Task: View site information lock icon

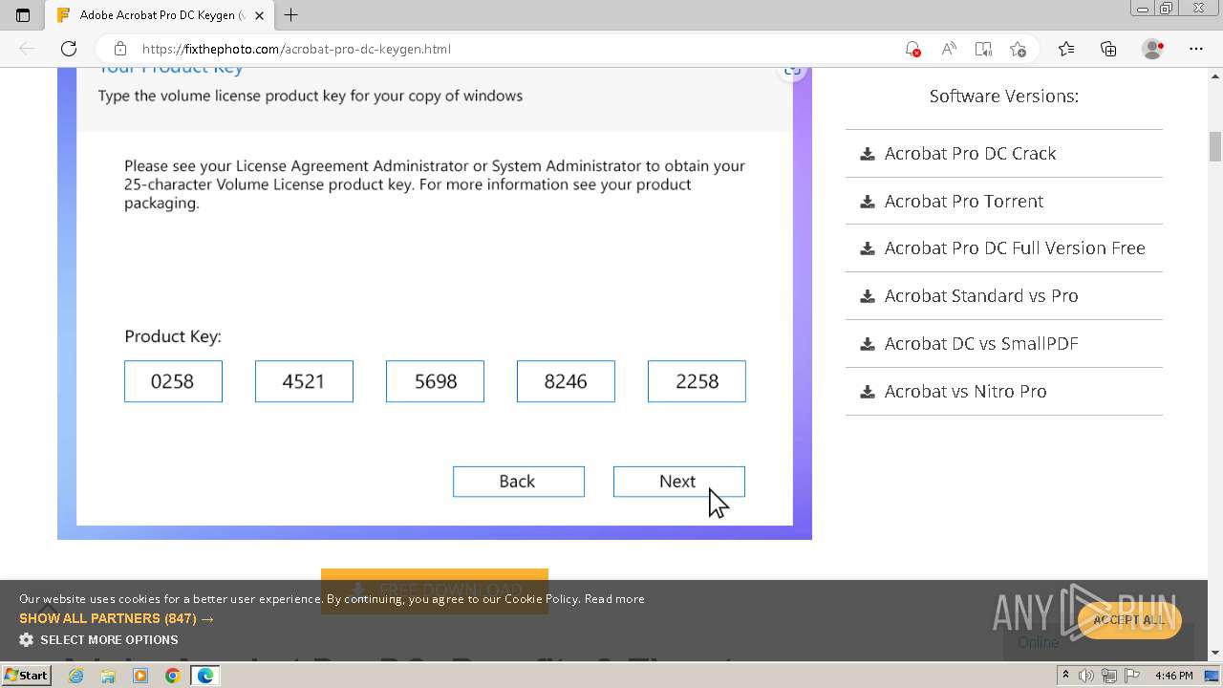Action: pos(119,49)
